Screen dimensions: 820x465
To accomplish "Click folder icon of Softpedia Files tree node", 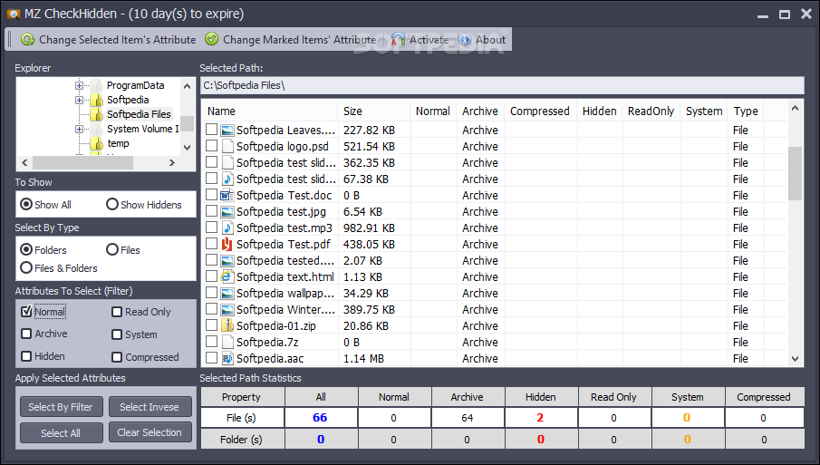I will (x=97, y=114).
